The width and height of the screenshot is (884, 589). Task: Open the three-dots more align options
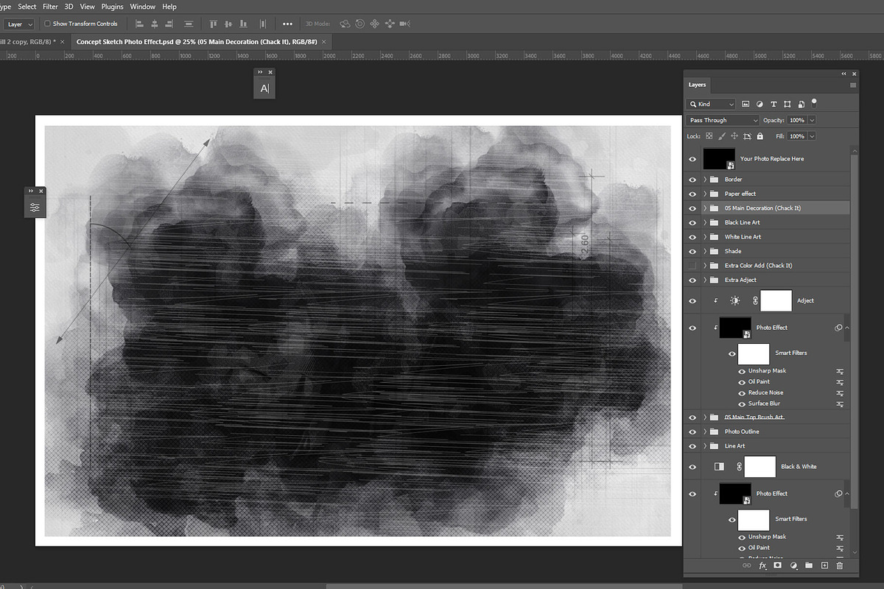[x=287, y=24]
